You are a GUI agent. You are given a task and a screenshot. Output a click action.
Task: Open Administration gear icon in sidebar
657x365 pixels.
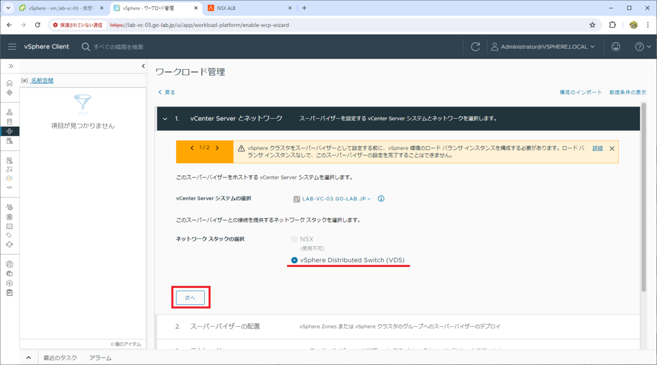(9, 207)
